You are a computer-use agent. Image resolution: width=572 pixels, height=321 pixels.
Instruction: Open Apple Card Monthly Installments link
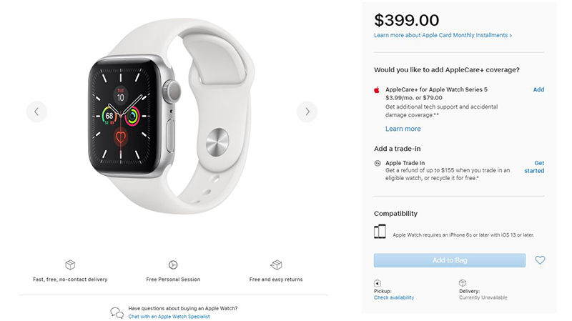pyautogui.click(x=443, y=35)
